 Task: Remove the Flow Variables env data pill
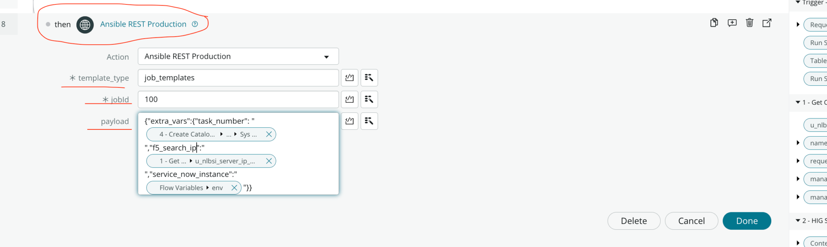tap(234, 187)
